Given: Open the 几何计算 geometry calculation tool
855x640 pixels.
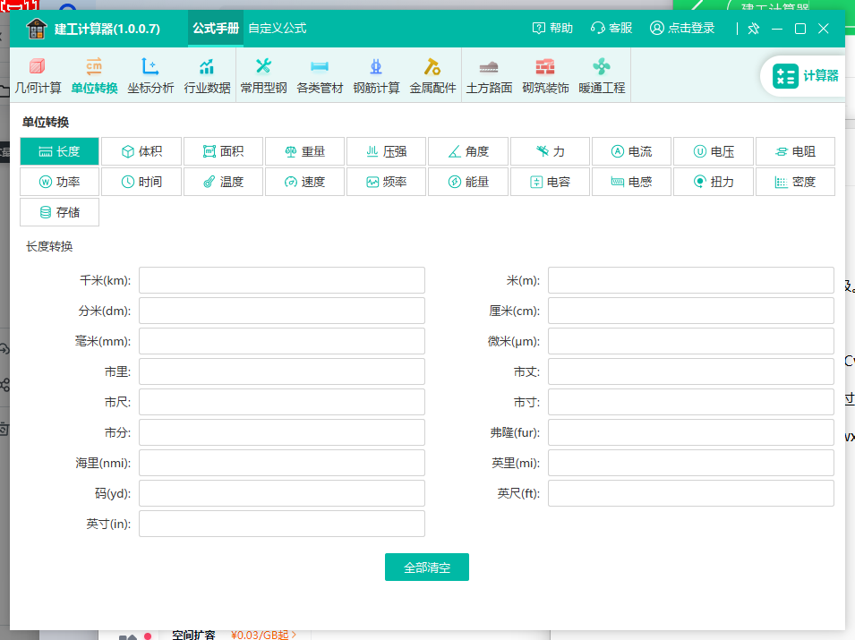Looking at the screenshot, I should pos(38,75).
